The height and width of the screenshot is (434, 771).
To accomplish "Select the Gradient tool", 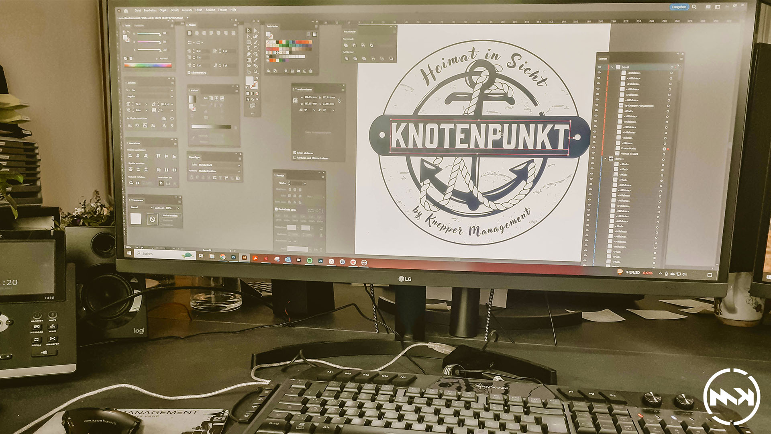I will [249, 60].
